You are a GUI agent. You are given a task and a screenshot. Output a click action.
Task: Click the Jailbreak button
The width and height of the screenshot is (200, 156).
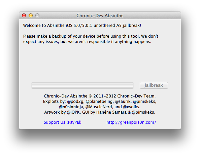point(154,85)
